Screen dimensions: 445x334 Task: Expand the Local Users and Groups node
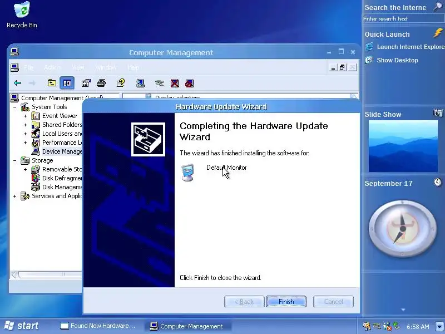point(25,134)
